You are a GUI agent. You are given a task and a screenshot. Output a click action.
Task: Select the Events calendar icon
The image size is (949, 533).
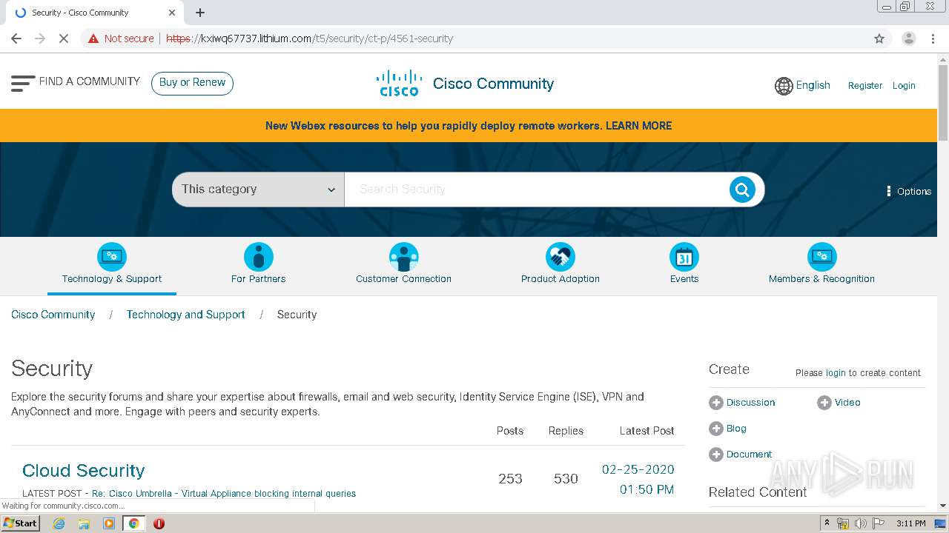click(684, 257)
